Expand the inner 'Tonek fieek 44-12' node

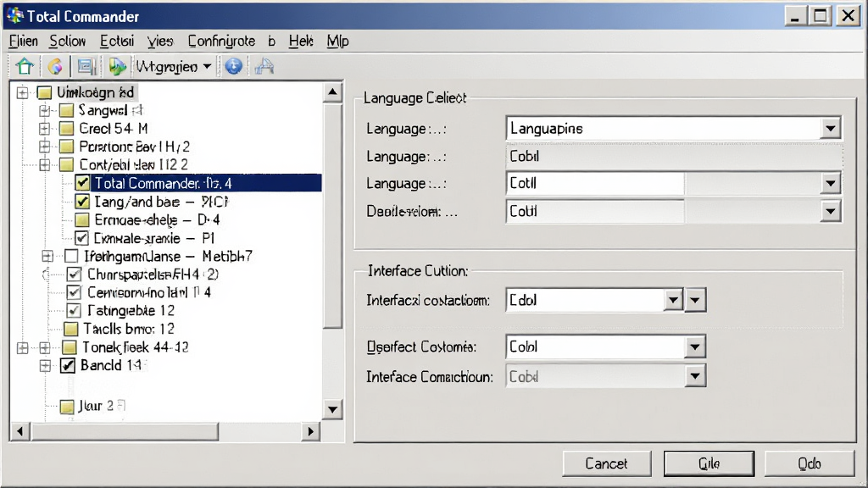pyautogui.click(x=46, y=347)
